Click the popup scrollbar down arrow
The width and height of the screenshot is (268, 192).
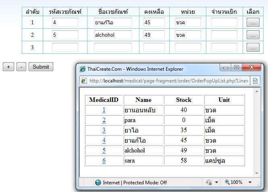257,173
